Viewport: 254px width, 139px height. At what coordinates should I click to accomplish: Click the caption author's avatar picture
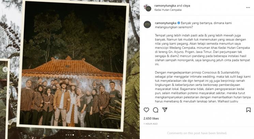(147, 25)
